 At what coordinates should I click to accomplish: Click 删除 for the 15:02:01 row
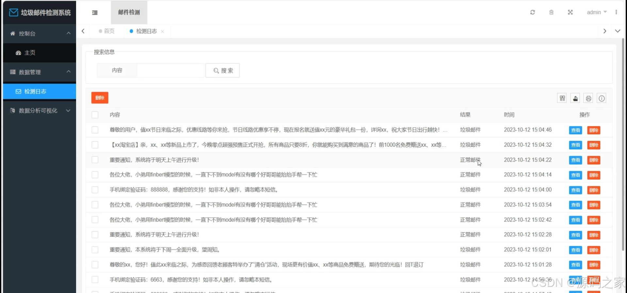[x=594, y=250]
